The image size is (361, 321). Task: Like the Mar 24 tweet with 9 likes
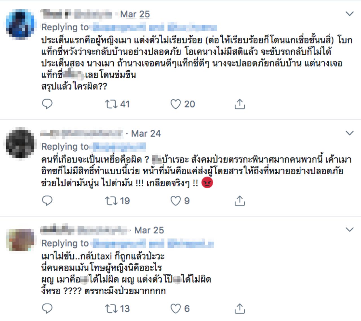(175, 201)
